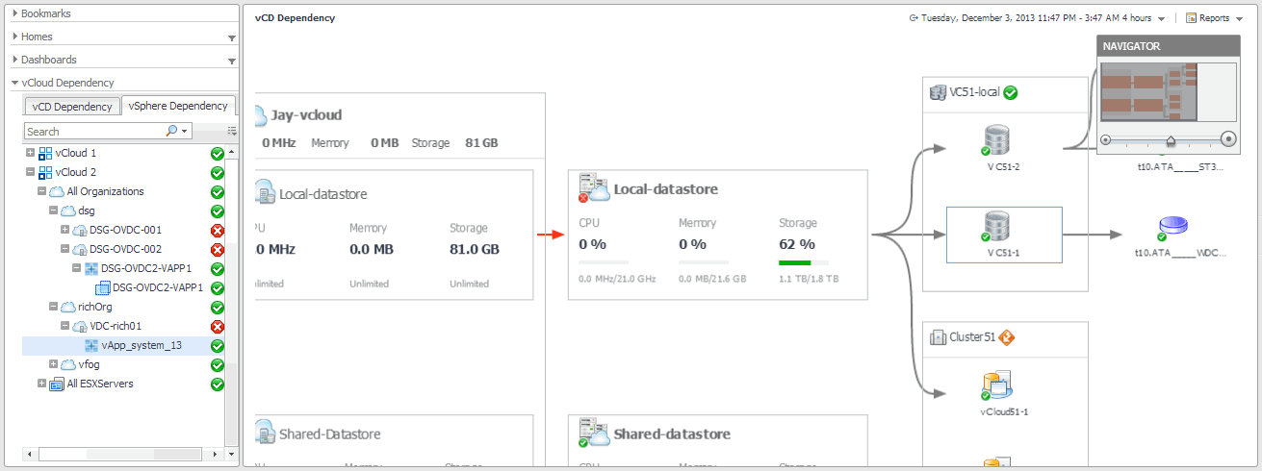This screenshot has width=1262, height=471.
Task: Click the Navigator overview thumbnail
Action: point(1168,92)
